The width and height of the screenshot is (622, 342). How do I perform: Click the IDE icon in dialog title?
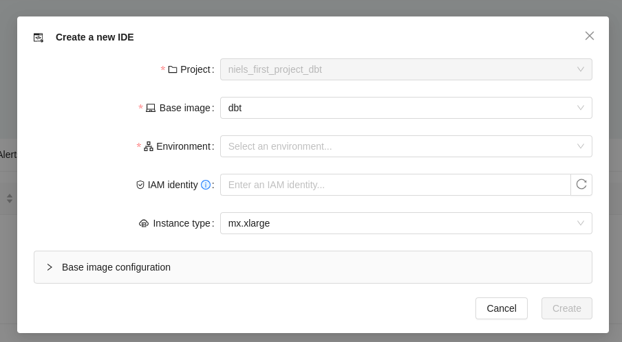[x=39, y=38]
